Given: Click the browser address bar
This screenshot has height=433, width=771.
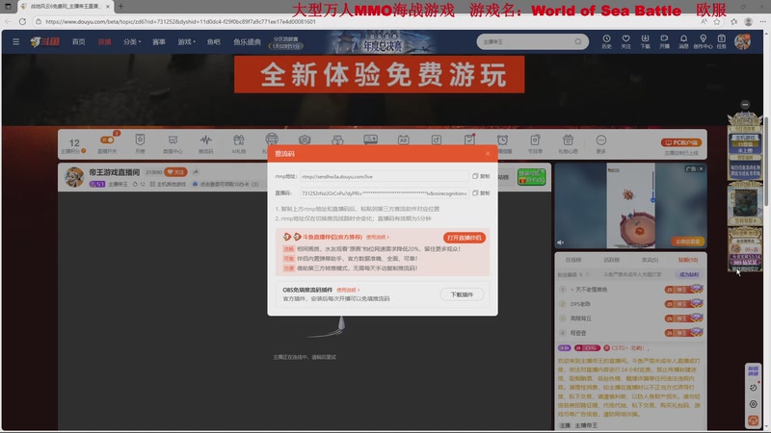Looking at the screenshot, I should pos(364,21).
